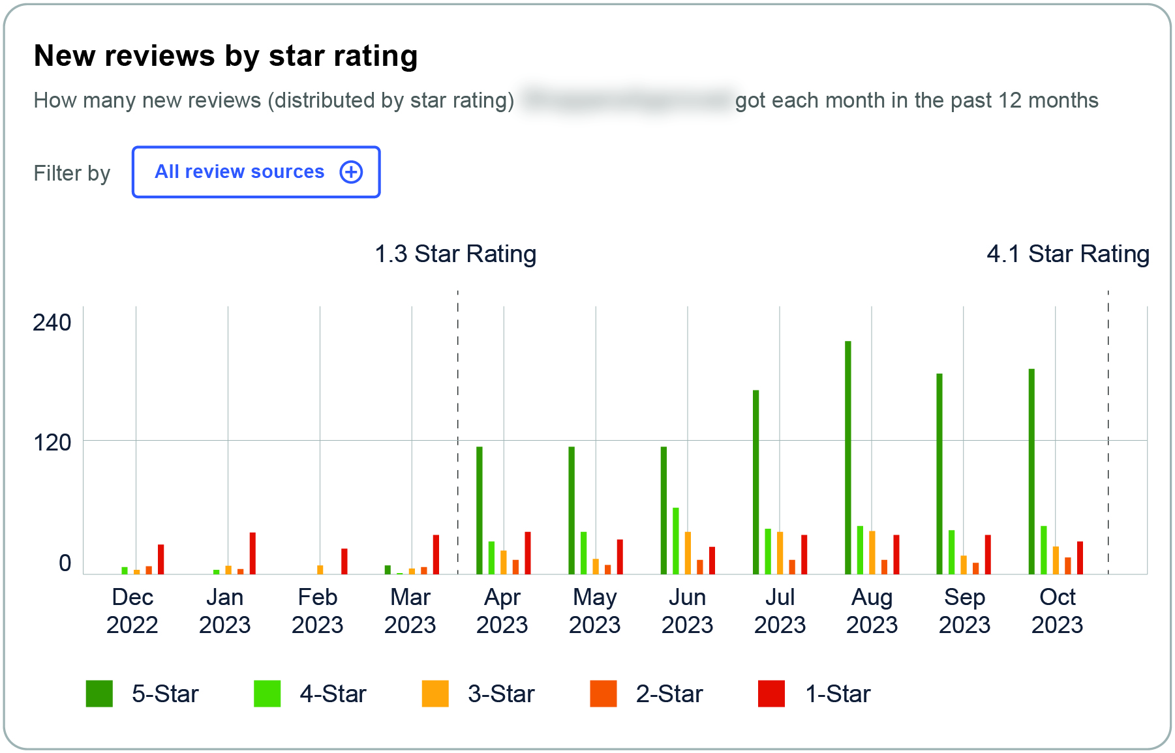Select the dark green 5-Star legend icon
The height and width of the screenshot is (753, 1175).
pyautogui.click(x=99, y=693)
